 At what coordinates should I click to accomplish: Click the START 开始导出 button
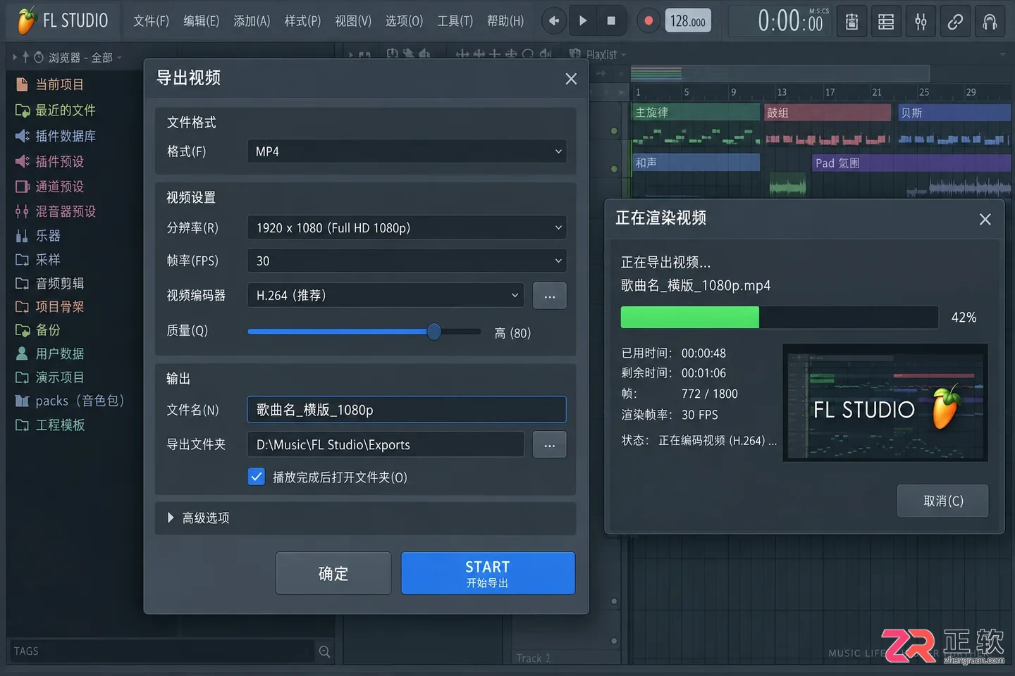488,573
